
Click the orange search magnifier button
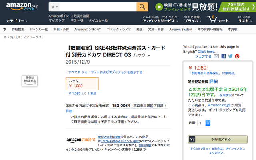(x=142, y=7)
